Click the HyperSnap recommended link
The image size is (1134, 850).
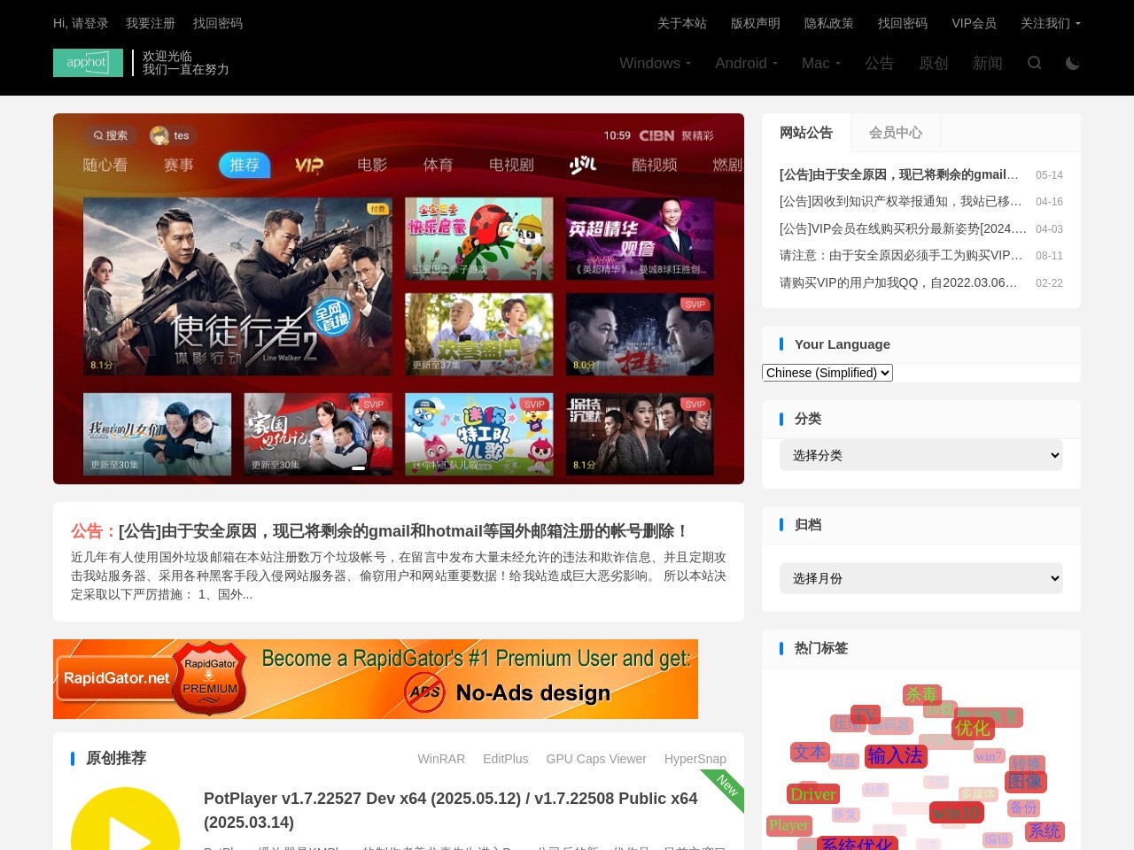point(695,759)
